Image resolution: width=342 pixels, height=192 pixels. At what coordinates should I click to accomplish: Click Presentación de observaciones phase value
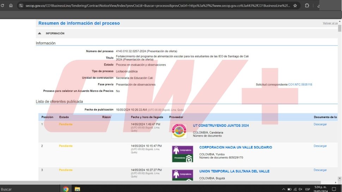pos(136,85)
